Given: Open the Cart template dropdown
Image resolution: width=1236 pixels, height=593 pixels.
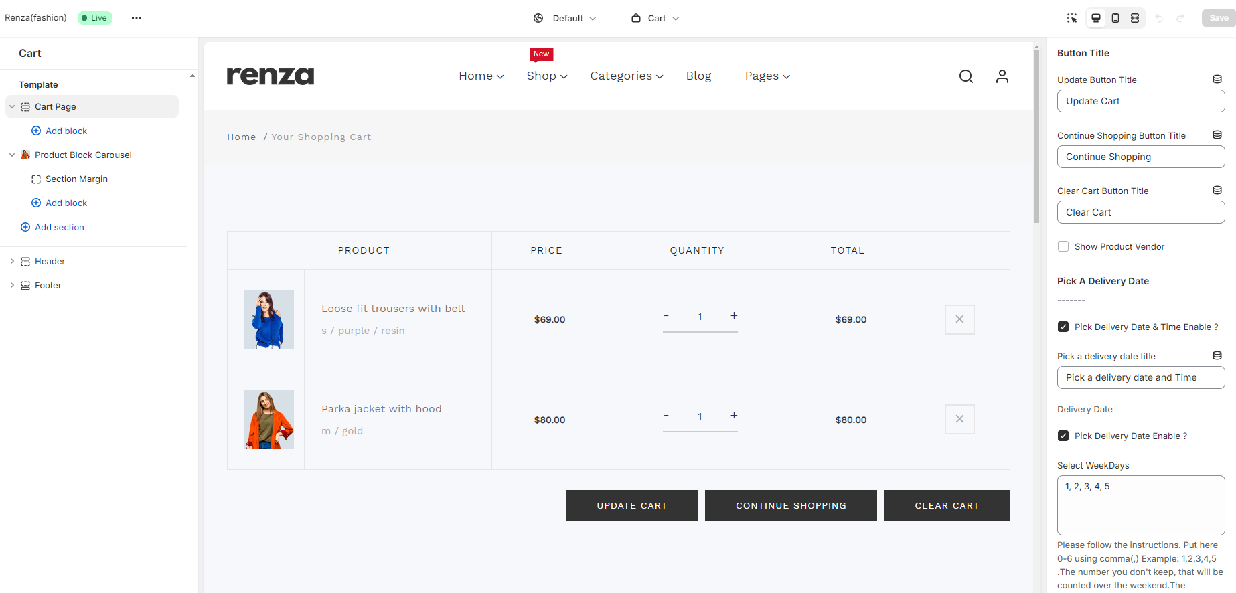Looking at the screenshot, I should (x=655, y=18).
